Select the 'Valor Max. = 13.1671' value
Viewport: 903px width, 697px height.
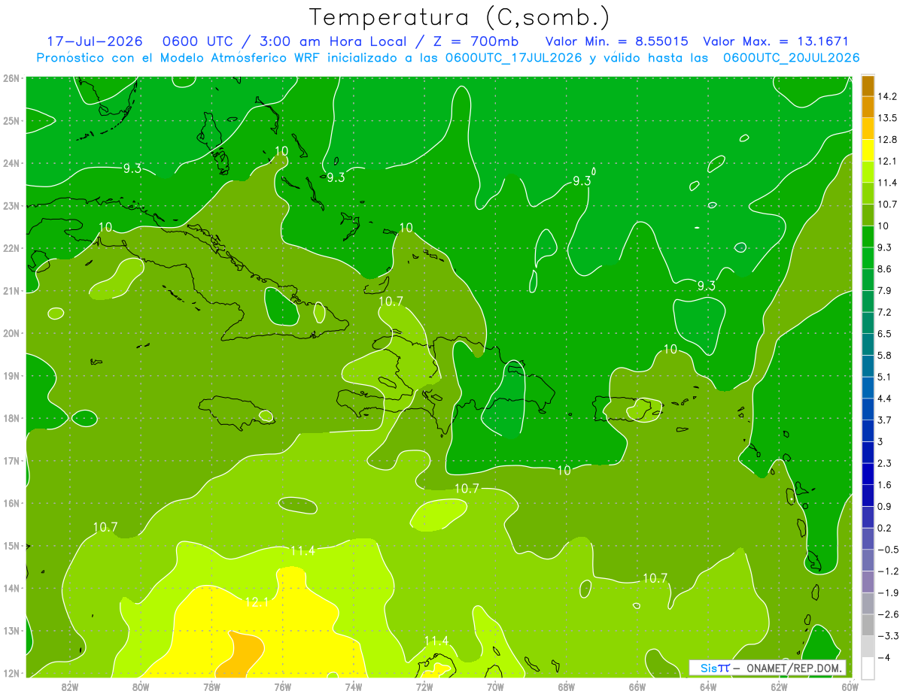tap(776, 41)
